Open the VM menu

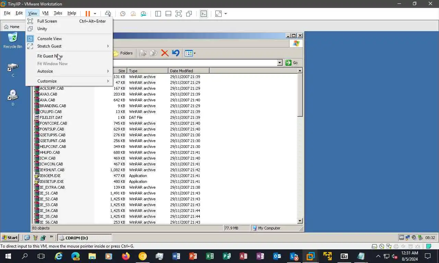click(45, 13)
